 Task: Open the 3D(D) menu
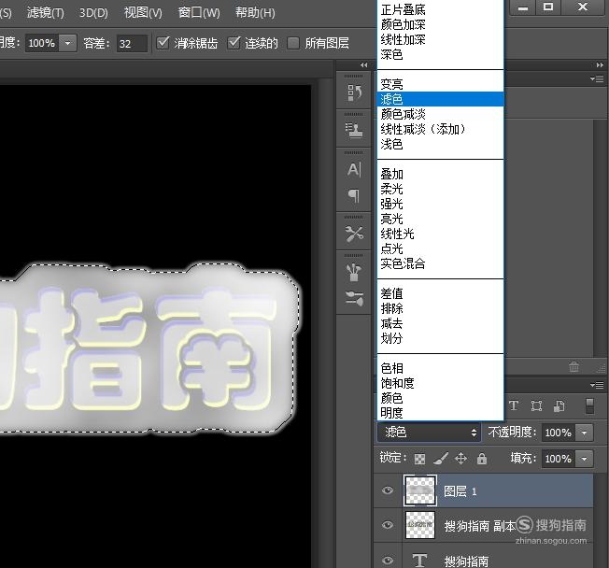[x=93, y=13]
